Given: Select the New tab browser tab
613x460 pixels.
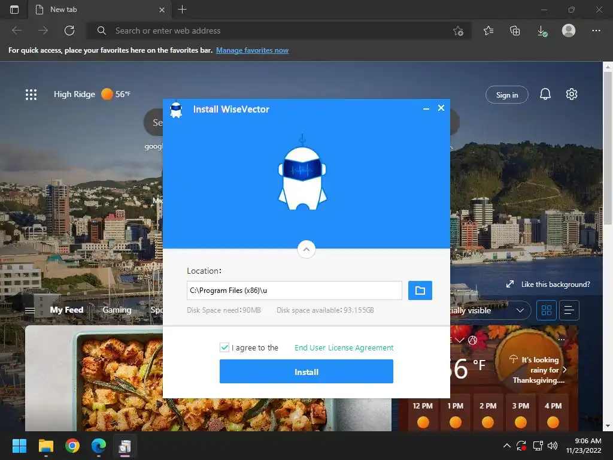Looking at the screenshot, I should tap(100, 10).
